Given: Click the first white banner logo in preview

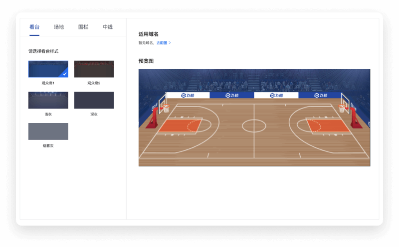Looking at the screenshot, I should tap(188, 95).
